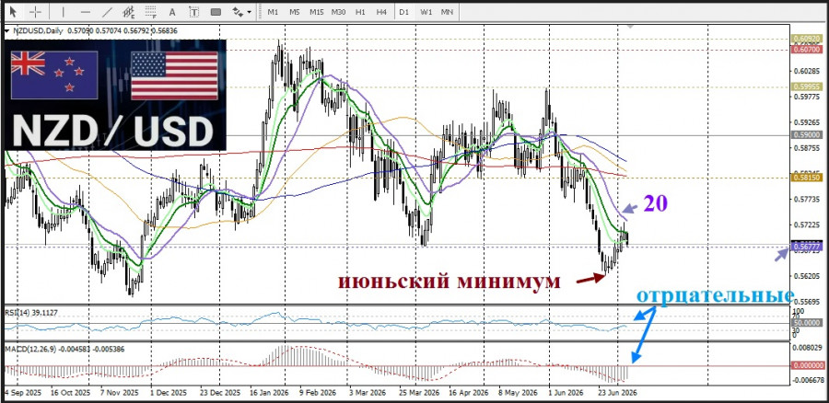Select the H4 timeframe
The height and width of the screenshot is (403, 829).
[x=381, y=12]
